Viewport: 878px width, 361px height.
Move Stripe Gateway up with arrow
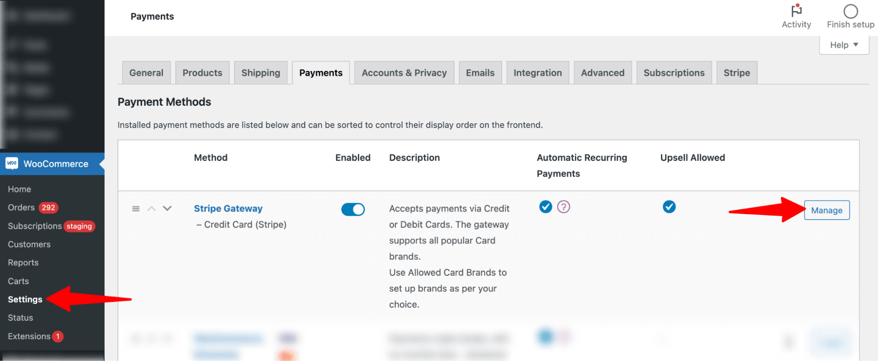click(x=152, y=209)
